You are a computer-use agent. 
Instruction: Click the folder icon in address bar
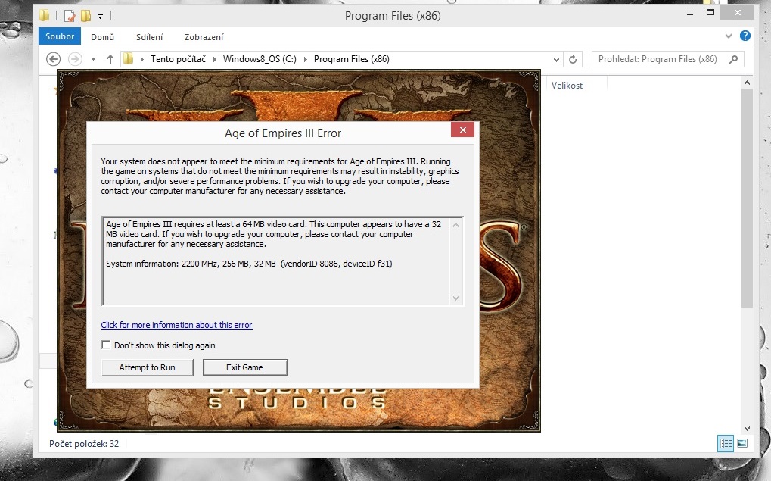tap(128, 59)
